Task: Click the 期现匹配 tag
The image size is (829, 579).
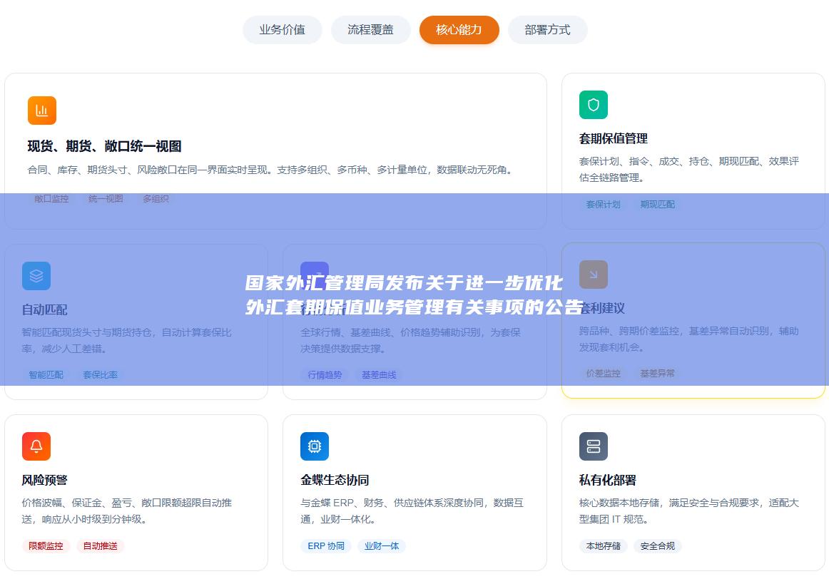Action: [658, 205]
